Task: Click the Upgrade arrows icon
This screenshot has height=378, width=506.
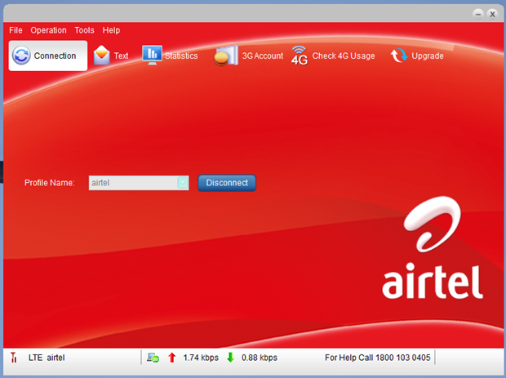Action: pos(399,56)
